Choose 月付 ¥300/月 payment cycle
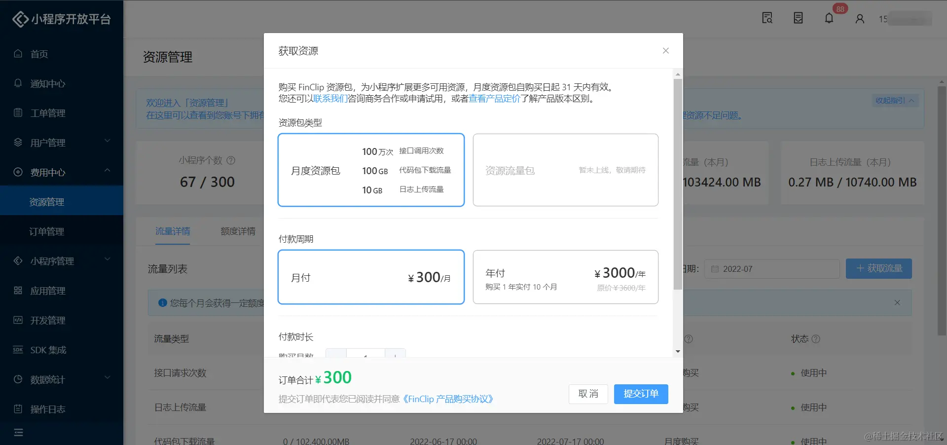 point(371,277)
